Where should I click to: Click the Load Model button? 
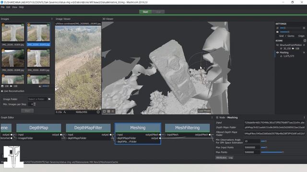[204, 111]
